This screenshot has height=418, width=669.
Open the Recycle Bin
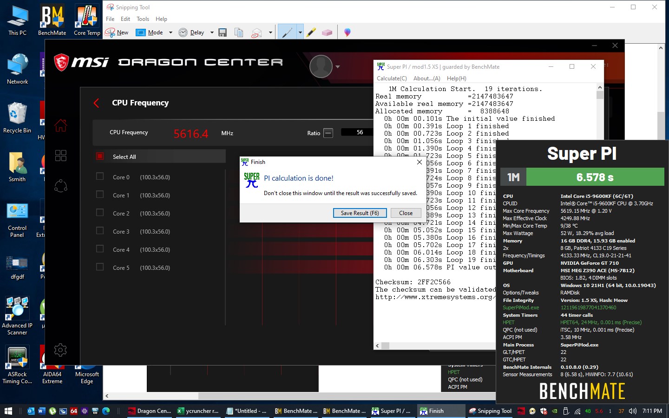(17, 118)
